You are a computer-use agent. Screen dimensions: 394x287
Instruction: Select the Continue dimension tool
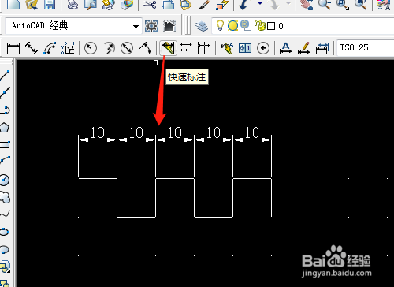[204, 48]
